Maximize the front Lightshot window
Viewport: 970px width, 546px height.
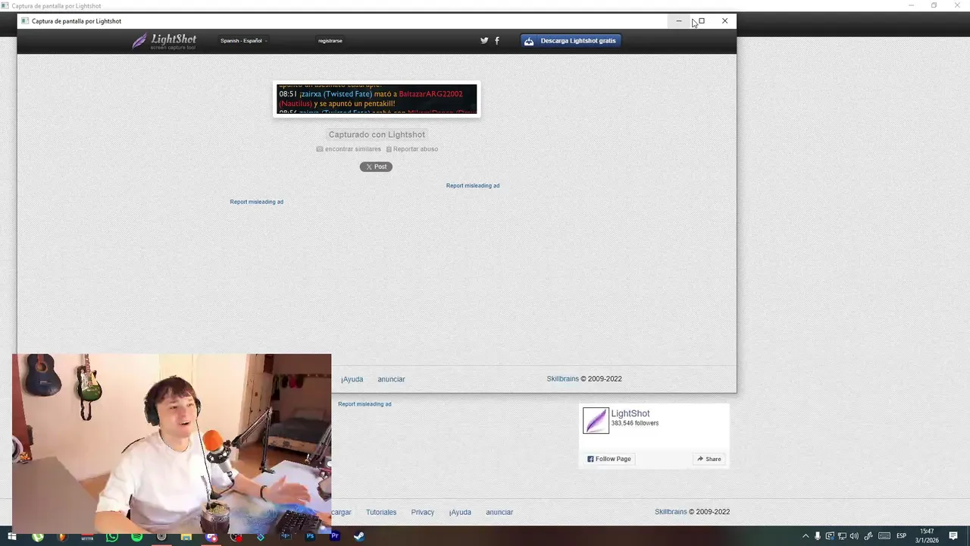[x=702, y=21]
